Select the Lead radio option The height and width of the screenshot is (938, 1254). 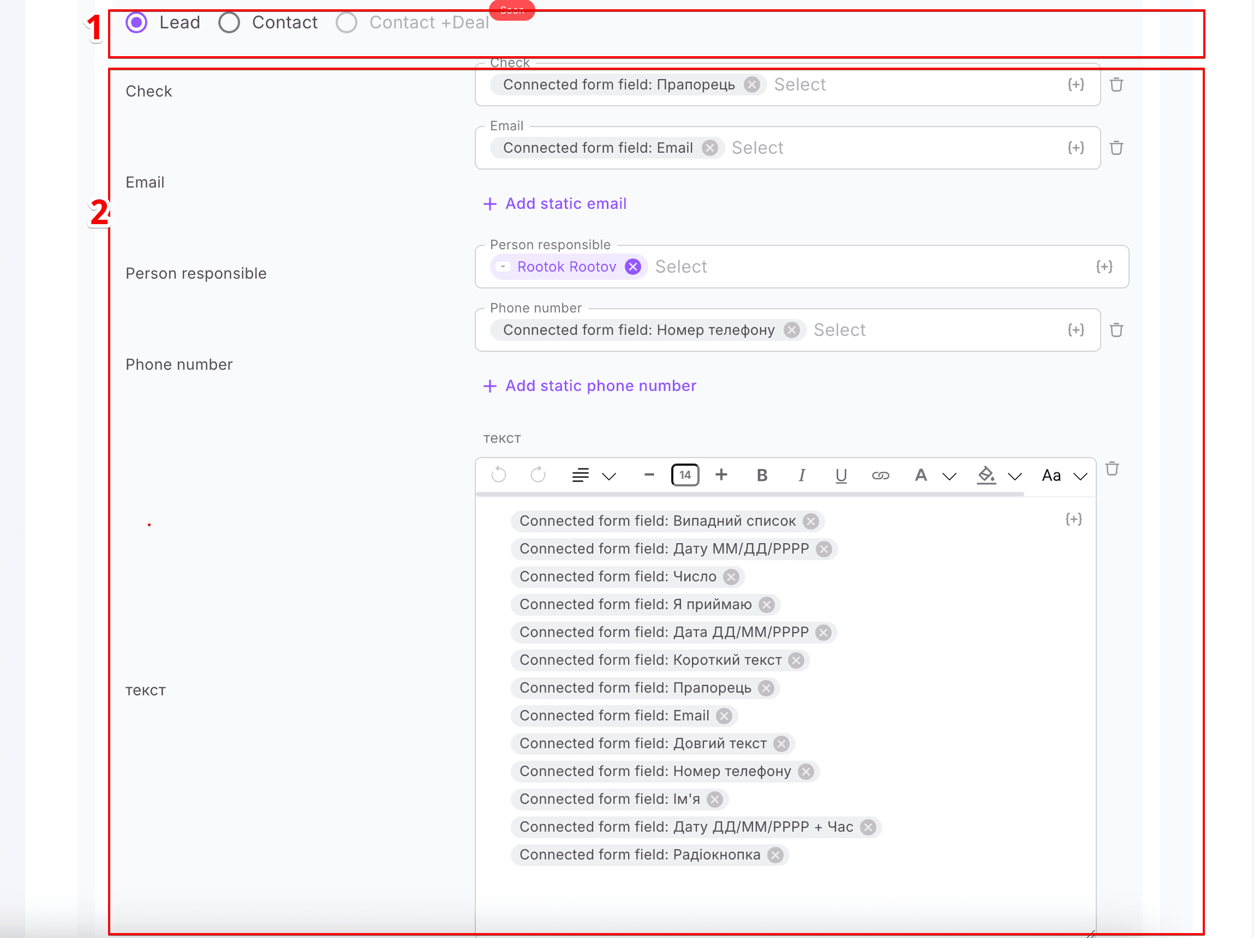point(136,23)
